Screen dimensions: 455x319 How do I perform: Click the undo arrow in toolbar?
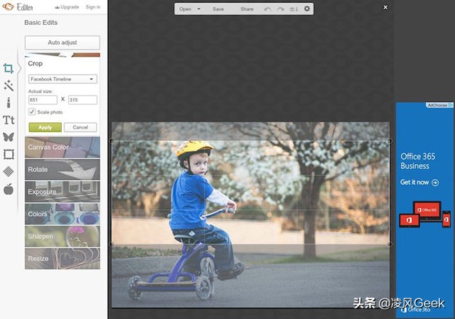point(267,9)
